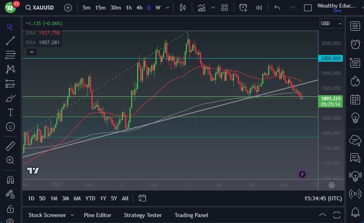
Task: Open the select layout grid icon
Action: pyautogui.click(x=225, y=8)
